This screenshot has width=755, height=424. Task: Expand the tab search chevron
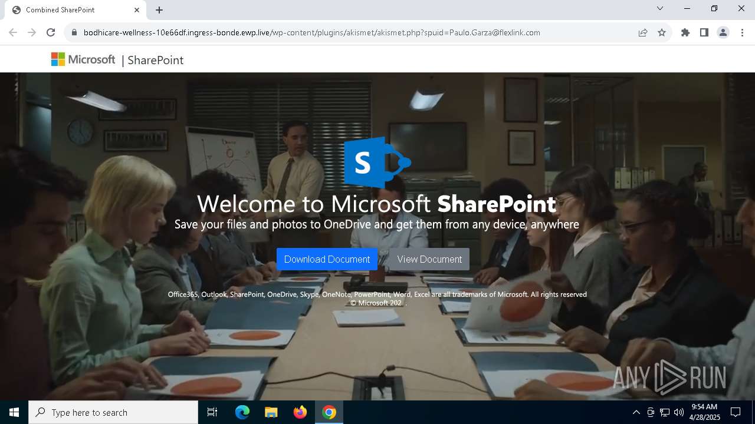[660, 8]
